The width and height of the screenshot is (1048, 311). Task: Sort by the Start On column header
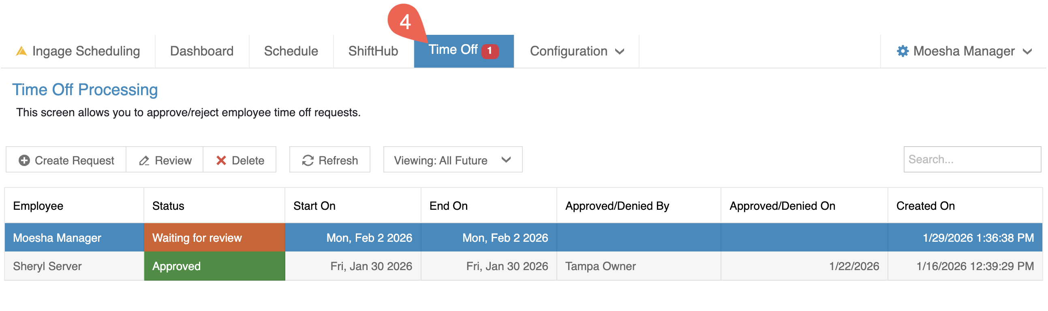click(314, 206)
